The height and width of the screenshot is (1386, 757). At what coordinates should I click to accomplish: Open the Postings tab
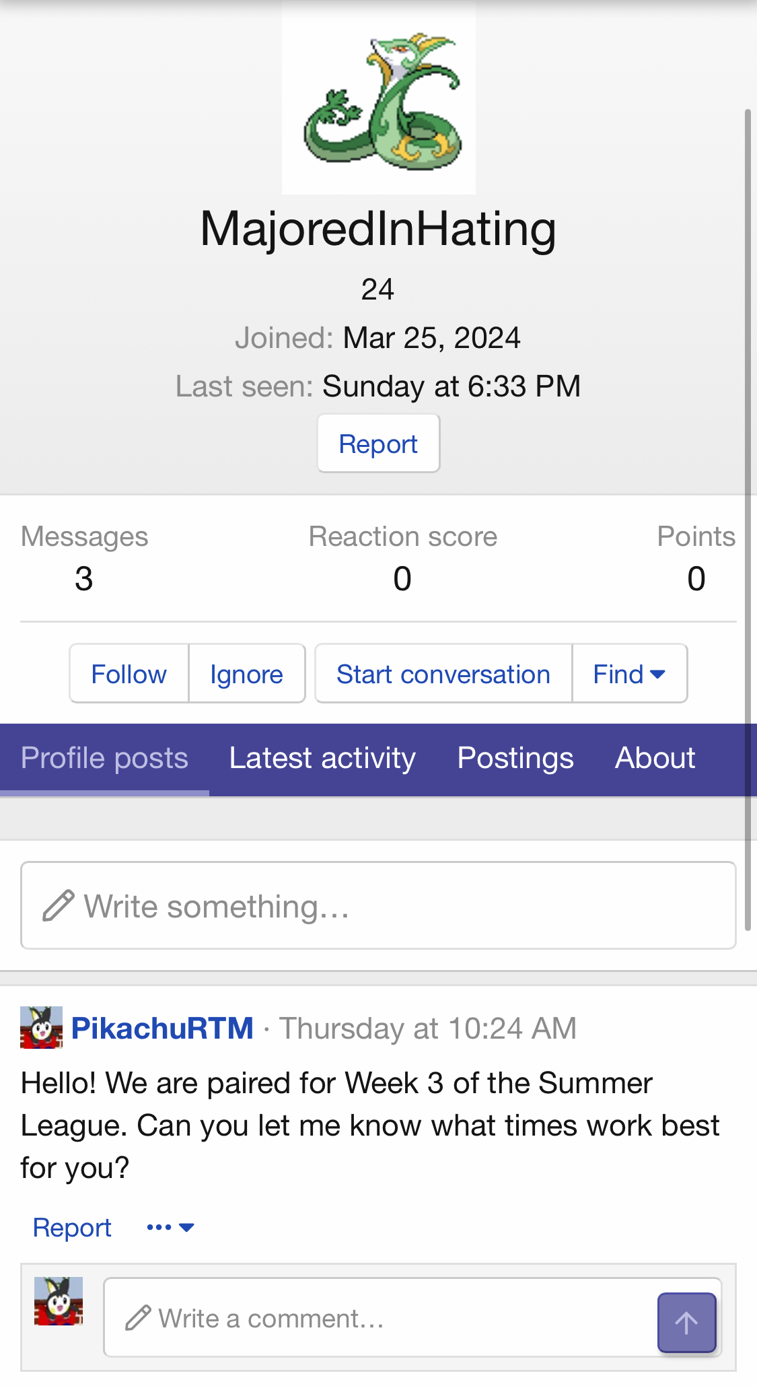coord(515,759)
